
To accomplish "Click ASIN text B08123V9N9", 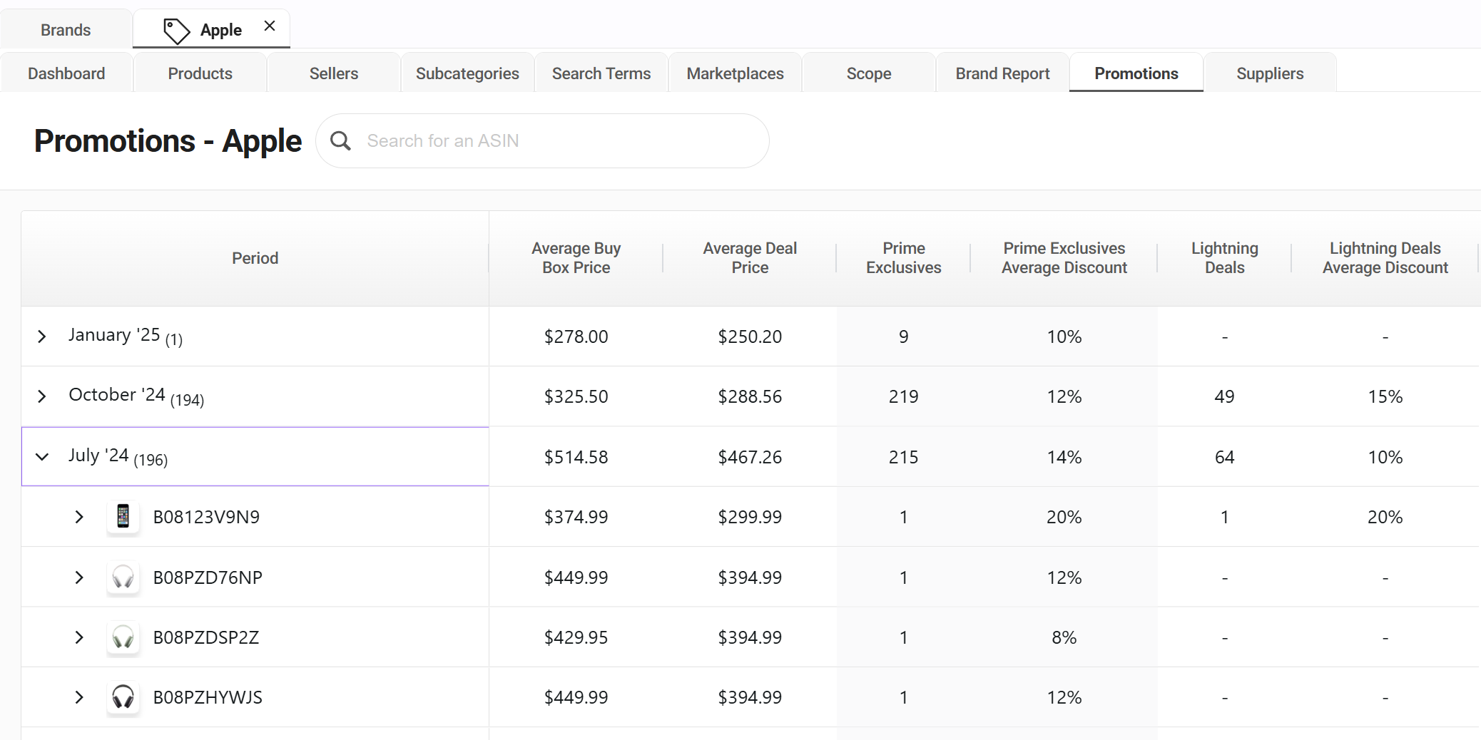I will point(206,517).
